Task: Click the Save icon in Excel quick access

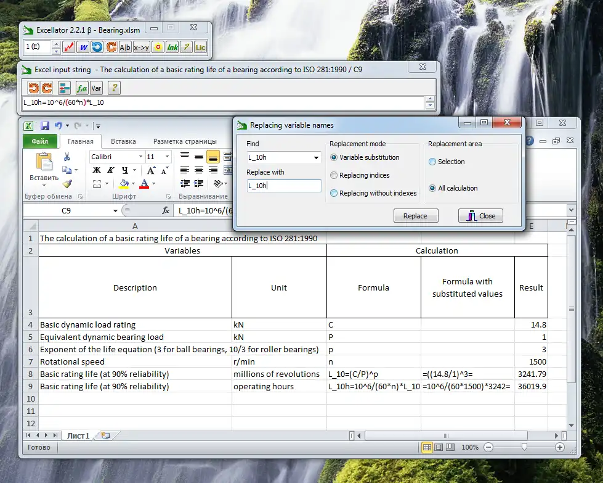Action: pyautogui.click(x=43, y=125)
